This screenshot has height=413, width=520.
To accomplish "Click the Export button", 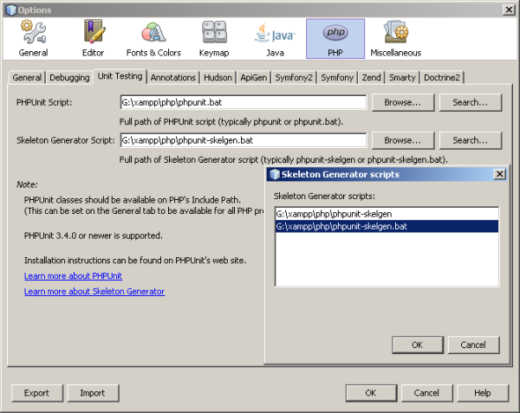I will (36, 392).
